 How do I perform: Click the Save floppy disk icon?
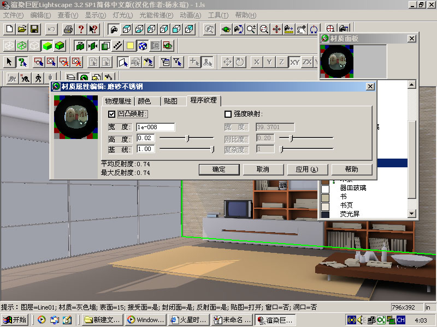pyautogui.click(x=34, y=29)
